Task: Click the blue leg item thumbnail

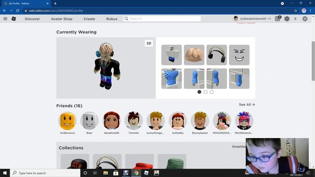Action: (239, 79)
